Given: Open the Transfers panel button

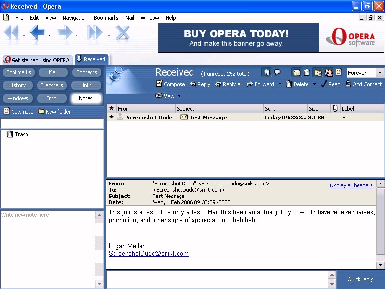Looking at the screenshot, I should point(51,85).
